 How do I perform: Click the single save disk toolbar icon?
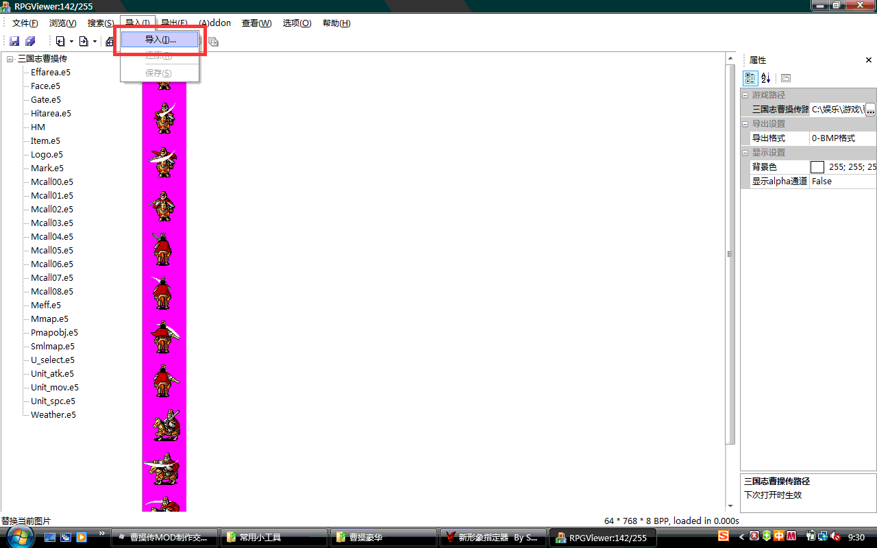pos(14,42)
